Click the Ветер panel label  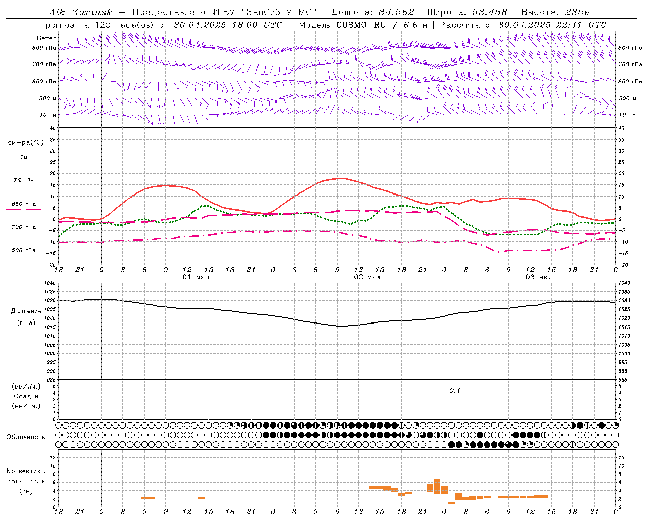(x=47, y=38)
